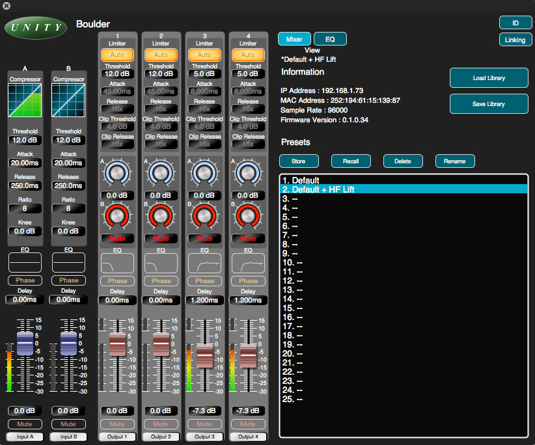The image size is (535, 445).
Task: Open the Compressor curve graph on channel A
Action: [25, 99]
